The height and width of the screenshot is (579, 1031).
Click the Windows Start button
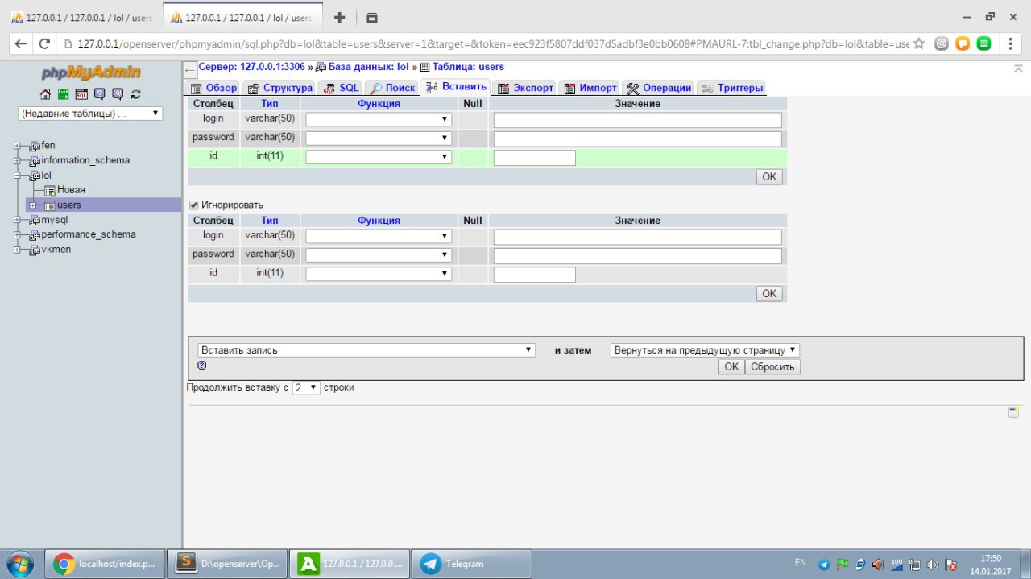19,564
